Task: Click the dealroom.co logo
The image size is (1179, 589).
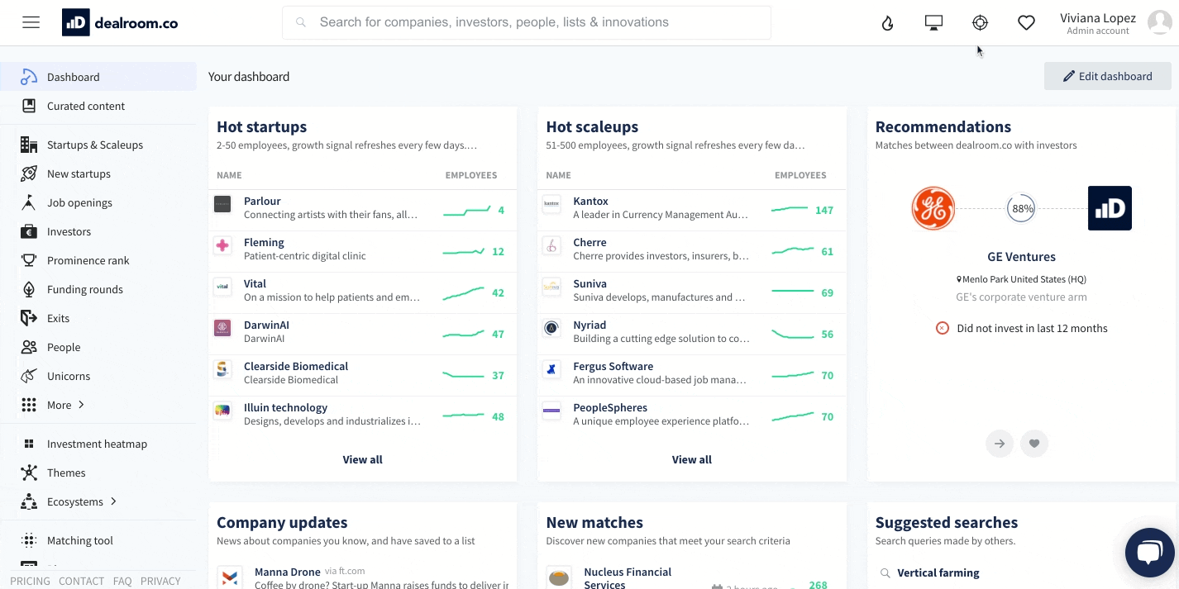Action: tap(120, 22)
